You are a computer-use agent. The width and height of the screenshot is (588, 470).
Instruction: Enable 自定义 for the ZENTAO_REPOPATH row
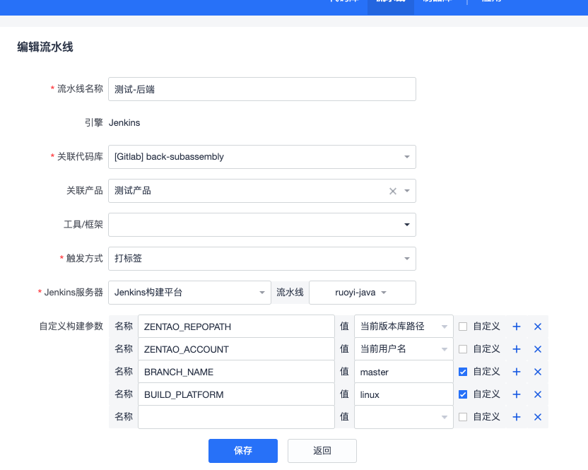click(463, 327)
